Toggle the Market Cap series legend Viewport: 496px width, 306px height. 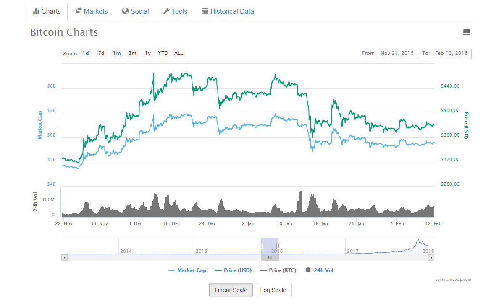tap(187, 270)
